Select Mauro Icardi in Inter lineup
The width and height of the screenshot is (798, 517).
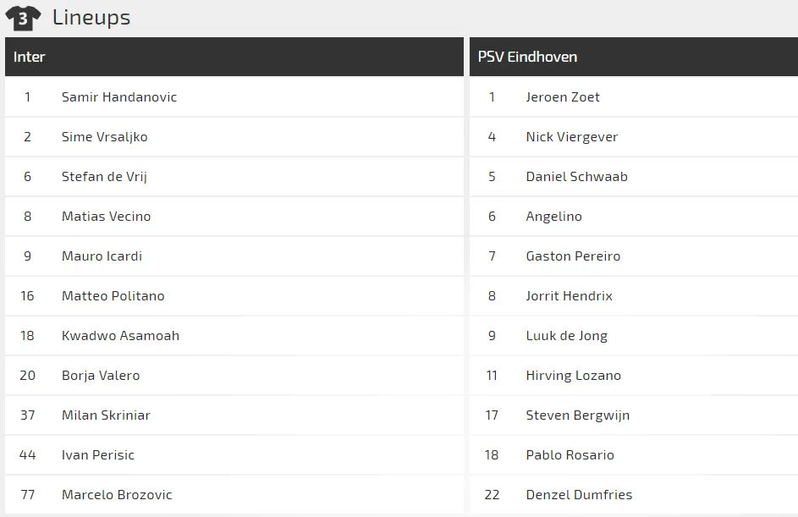click(x=102, y=256)
